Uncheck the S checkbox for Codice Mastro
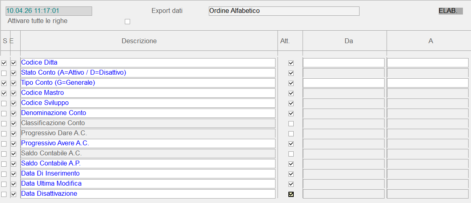 tap(4, 93)
